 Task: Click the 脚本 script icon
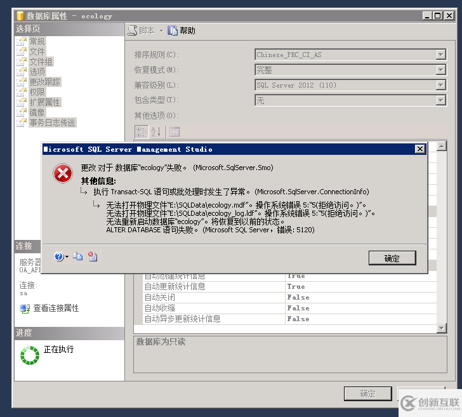[133, 30]
